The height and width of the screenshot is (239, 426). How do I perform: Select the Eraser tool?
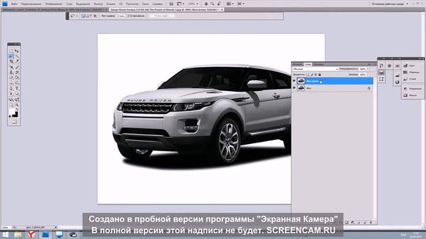(11, 78)
